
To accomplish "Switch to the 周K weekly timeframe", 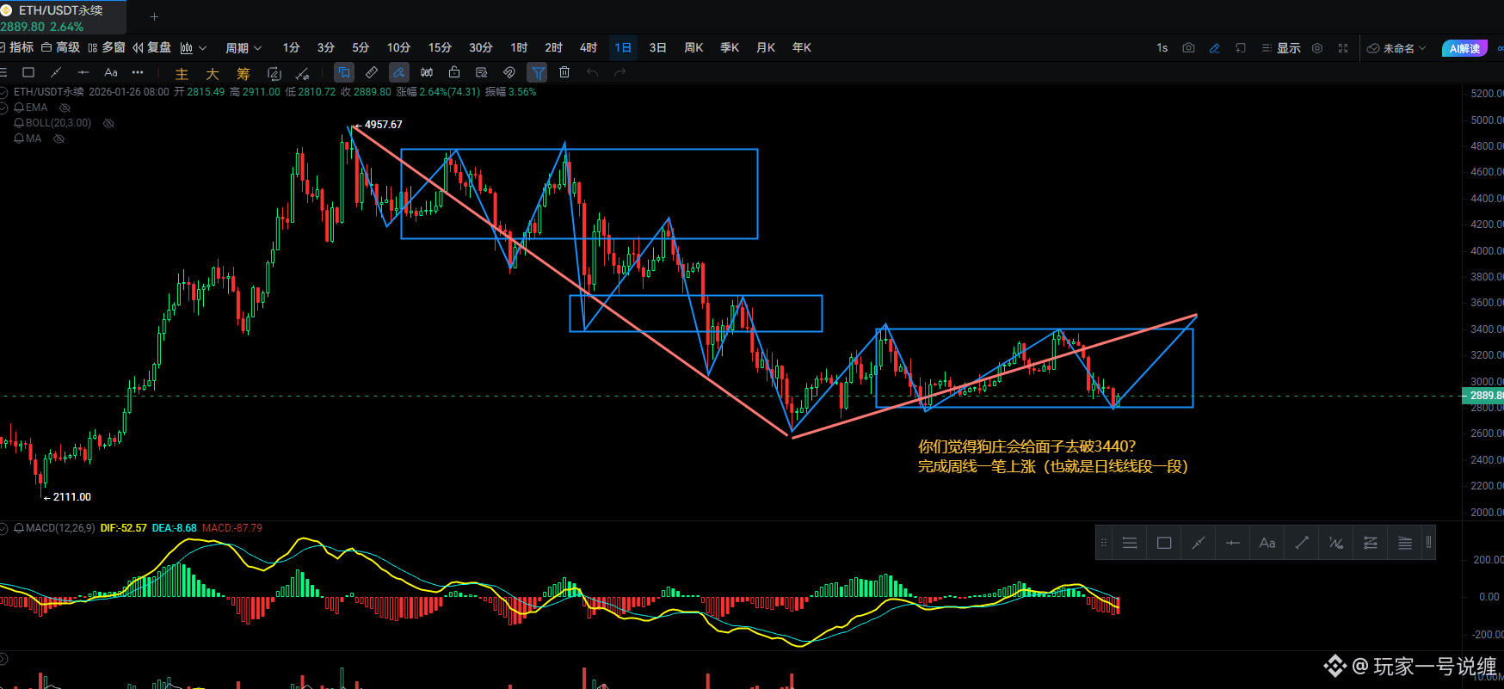I will (693, 48).
